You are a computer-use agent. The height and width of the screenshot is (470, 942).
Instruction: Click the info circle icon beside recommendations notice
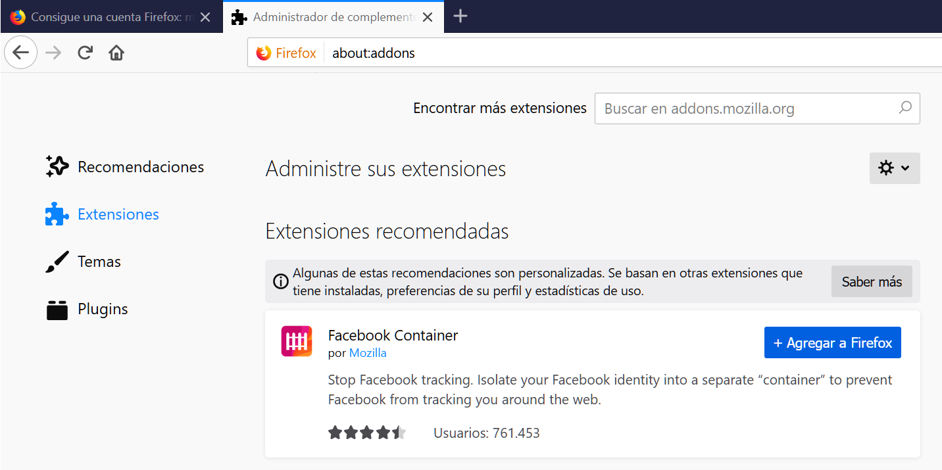280,281
